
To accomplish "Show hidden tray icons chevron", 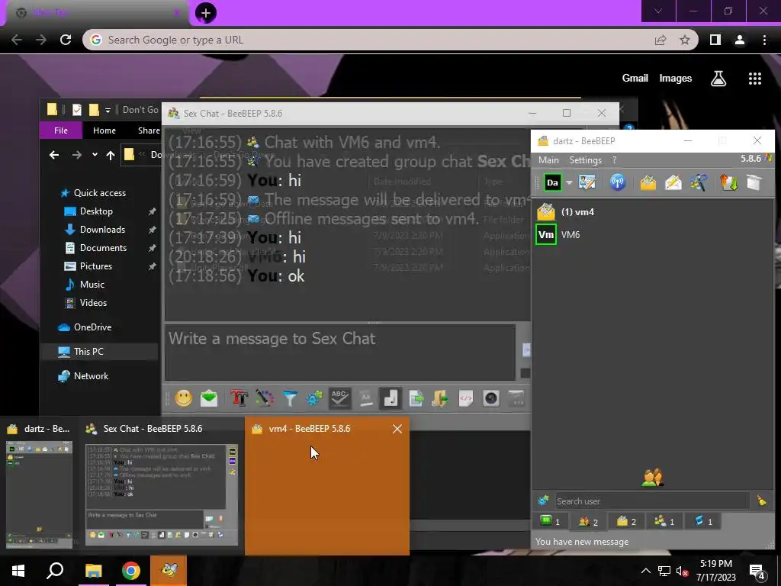I will pyautogui.click(x=645, y=571).
